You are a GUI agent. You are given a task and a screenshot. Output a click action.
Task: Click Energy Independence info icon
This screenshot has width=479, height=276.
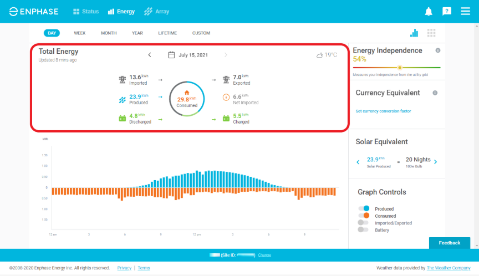pyautogui.click(x=438, y=50)
